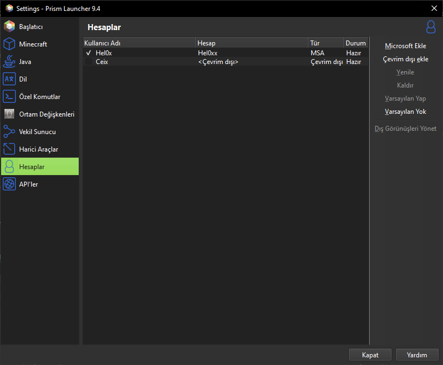Switch to the API'ler page
This screenshot has height=365, width=443.
point(40,184)
